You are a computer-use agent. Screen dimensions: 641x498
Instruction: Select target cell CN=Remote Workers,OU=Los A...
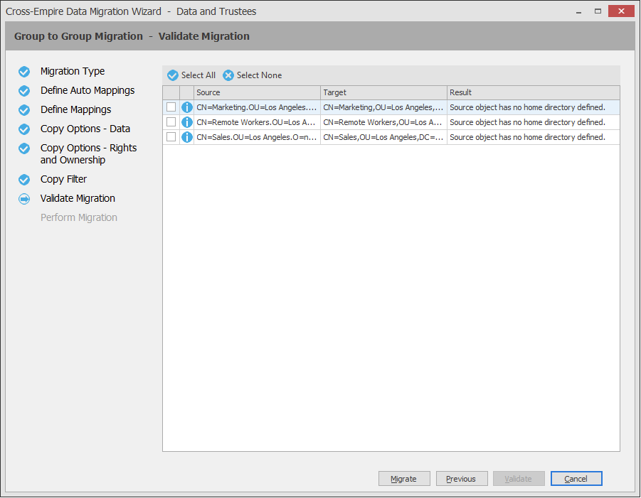click(x=383, y=122)
